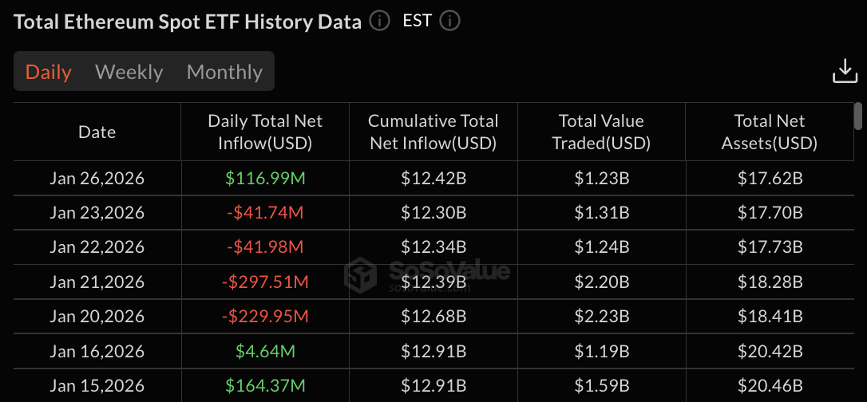Click info icon beside the table title

coord(380,21)
